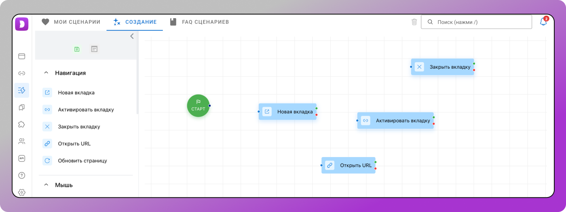Click the scenario notes icon next to save
The image size is (566, 212).
pyautogui.click(x=94, y=49)
